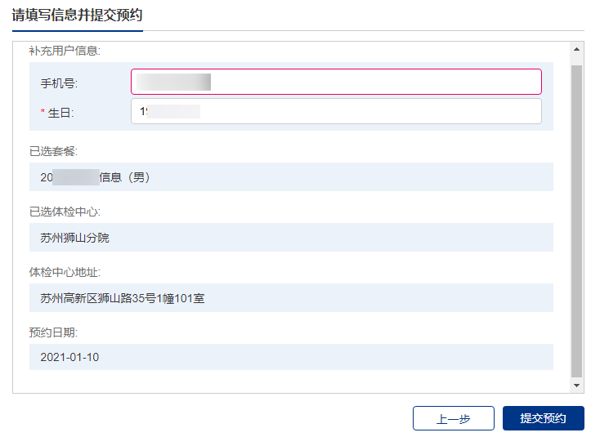The width and height of the screenshot is (600, 446).
Task: Select the appointment date 2021-01-10
Action: pos(291,357)
